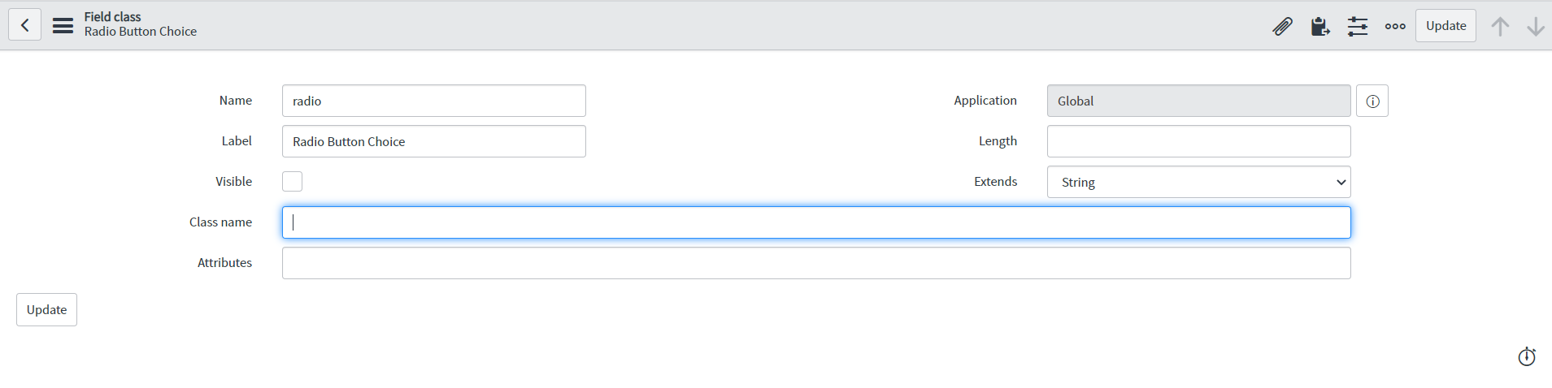Go to previous record with the up arrow
This screenshot has height=388, width=1552.
coord(1500,26)
